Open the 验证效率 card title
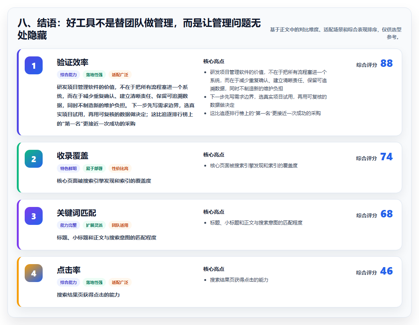Image resolution: width=419 pixels, height=325 pixels. click(73, 62)
